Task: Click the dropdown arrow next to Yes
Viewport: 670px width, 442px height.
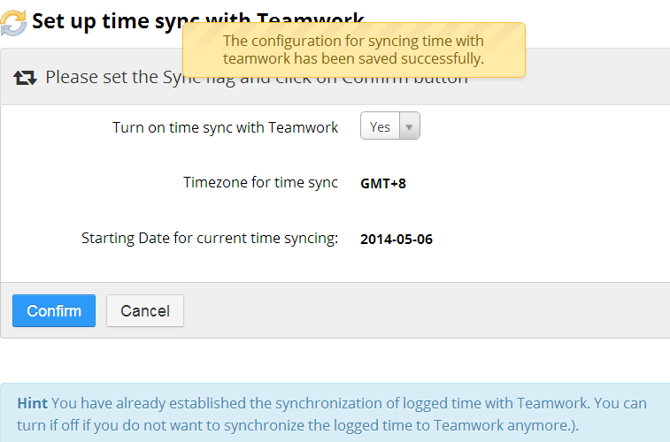Action: tap(409, 126)
